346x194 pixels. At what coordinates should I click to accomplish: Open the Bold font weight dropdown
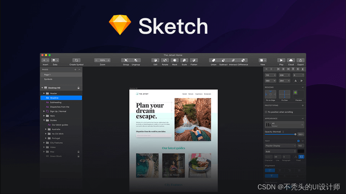[281, 151]
